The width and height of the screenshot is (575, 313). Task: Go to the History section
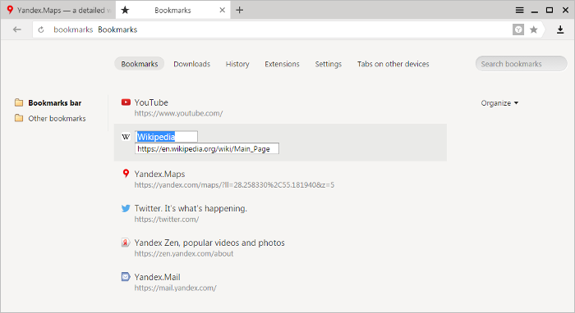coord(237,64)
